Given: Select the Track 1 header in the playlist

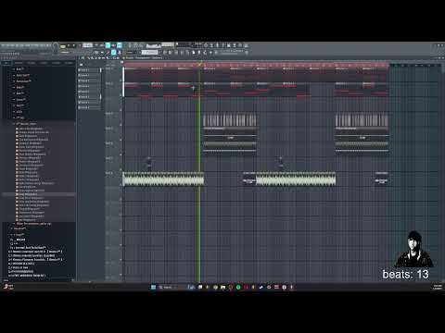Looking at the screenshot, I should [x=113, y=73].
